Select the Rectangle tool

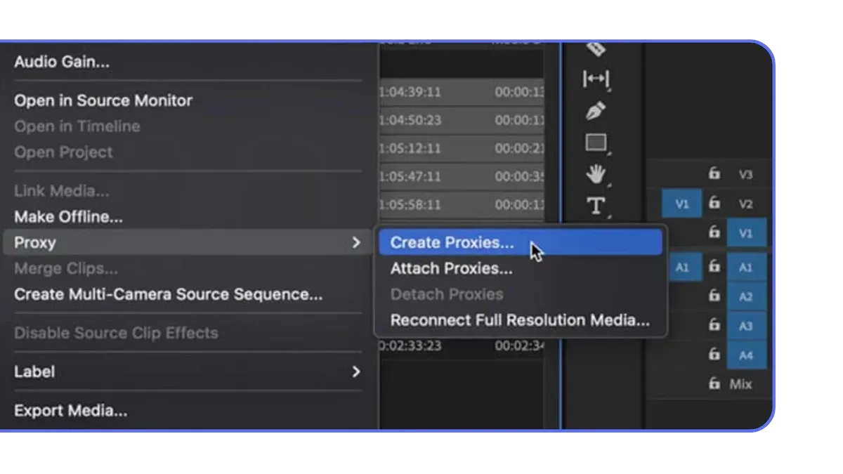(x=596, y=143)
